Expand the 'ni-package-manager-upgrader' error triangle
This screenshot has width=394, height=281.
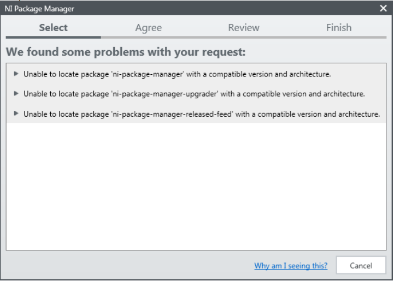click(16, 93)
